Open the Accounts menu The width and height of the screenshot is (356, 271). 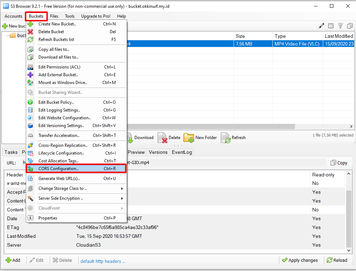click(x=13, y=16)
